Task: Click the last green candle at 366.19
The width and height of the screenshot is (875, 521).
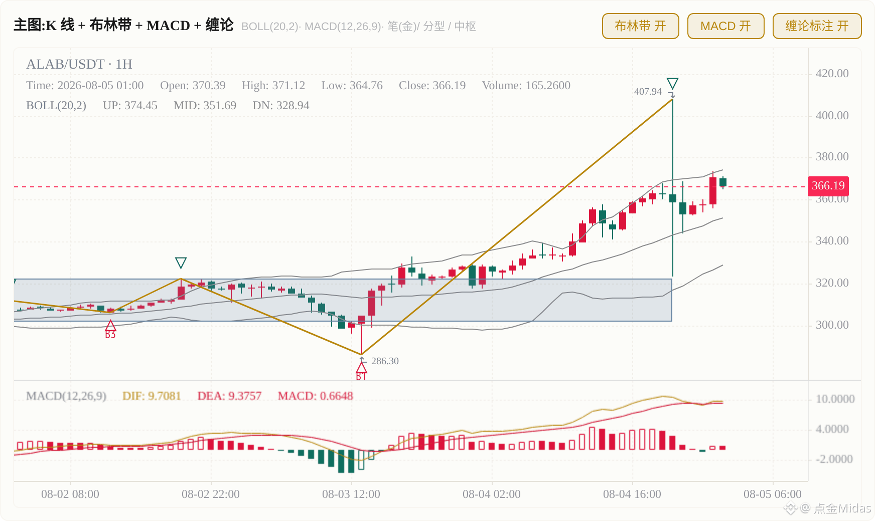Action: click(723, 182)
